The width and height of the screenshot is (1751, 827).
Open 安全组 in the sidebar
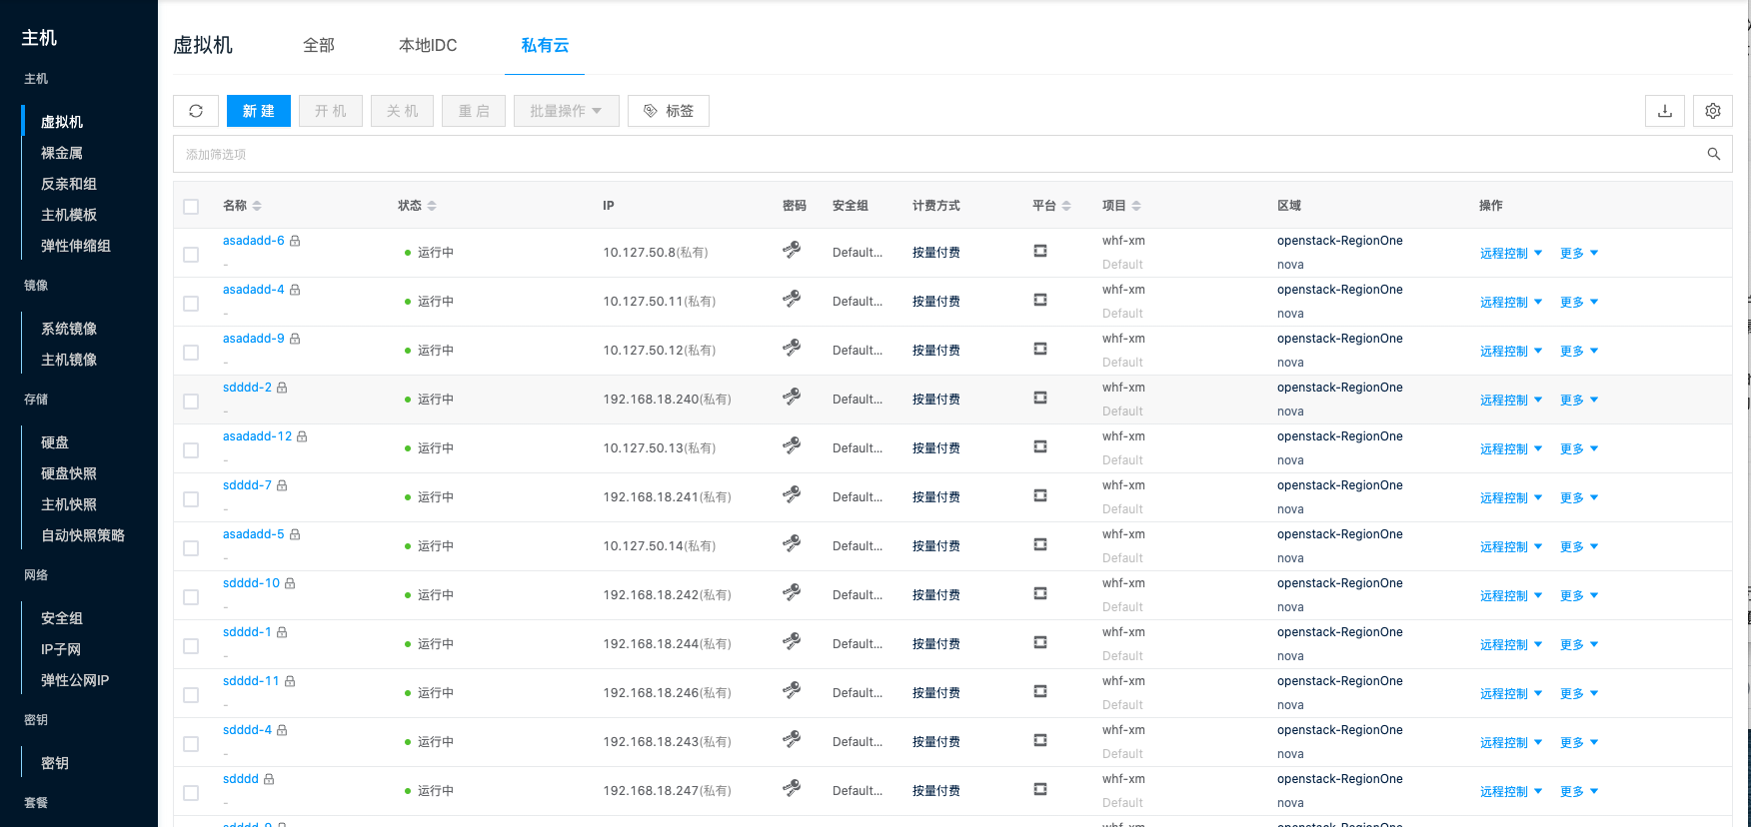point(62,618)
